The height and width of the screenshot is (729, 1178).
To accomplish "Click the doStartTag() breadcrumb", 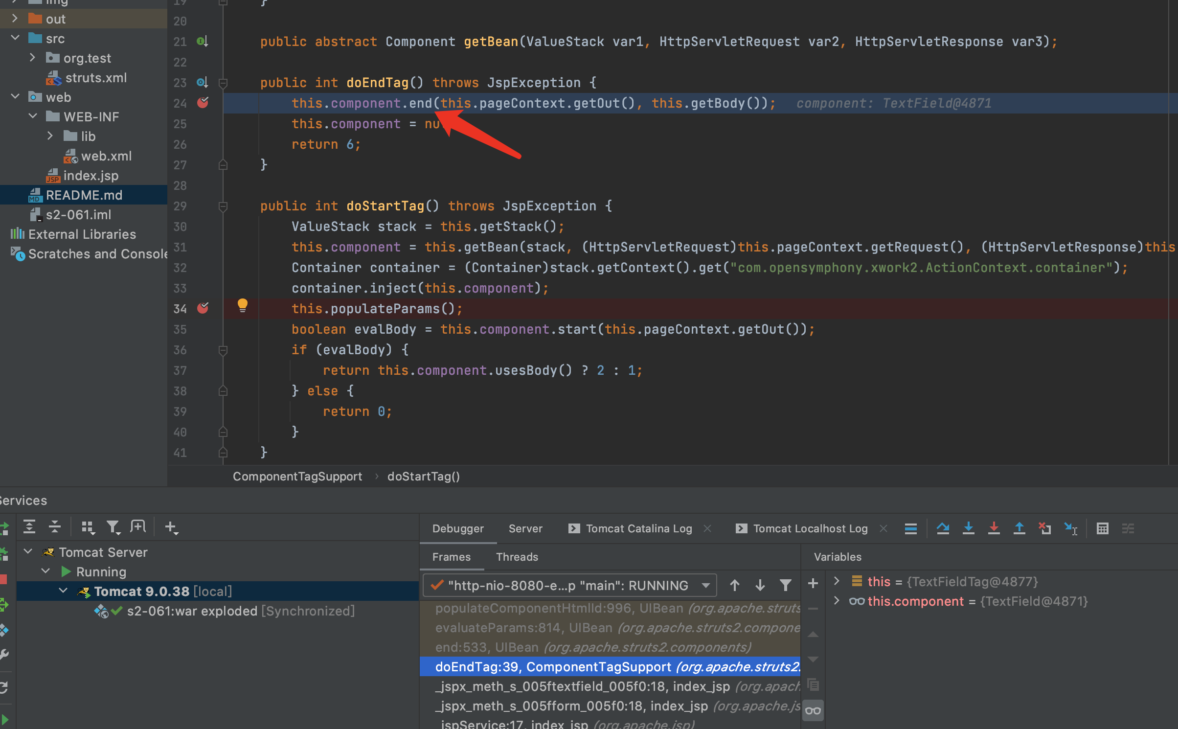I will (x=424, y=477).
